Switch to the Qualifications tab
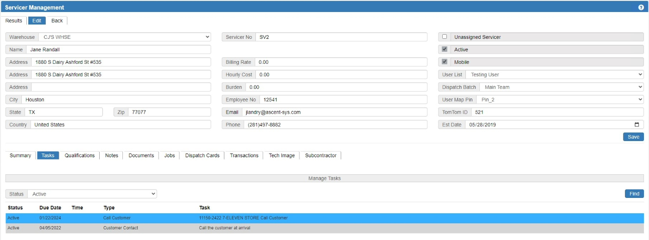 click(80, 155)
